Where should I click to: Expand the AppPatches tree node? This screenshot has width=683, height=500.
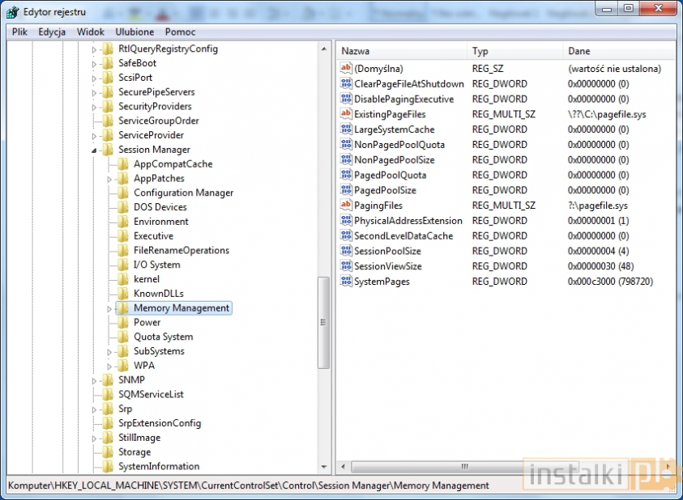(x=109, y=179)
